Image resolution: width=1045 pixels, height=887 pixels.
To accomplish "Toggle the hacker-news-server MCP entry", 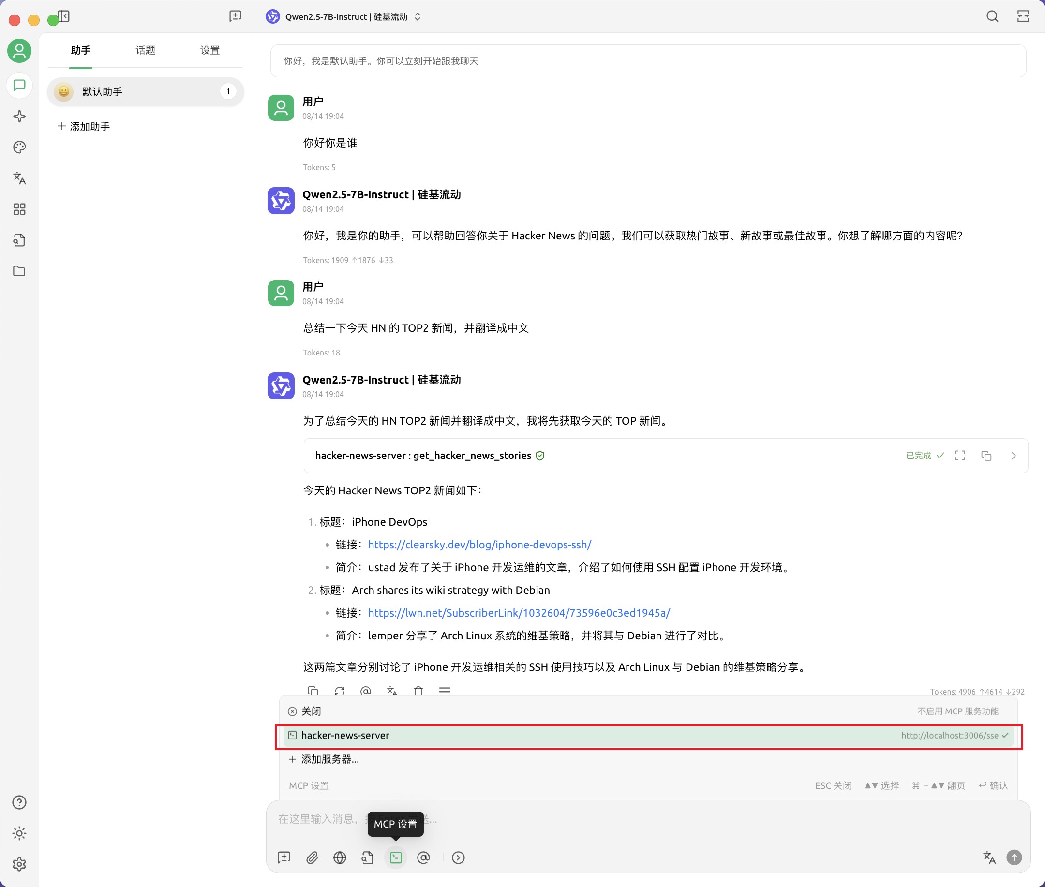I will tap(649, 736).
